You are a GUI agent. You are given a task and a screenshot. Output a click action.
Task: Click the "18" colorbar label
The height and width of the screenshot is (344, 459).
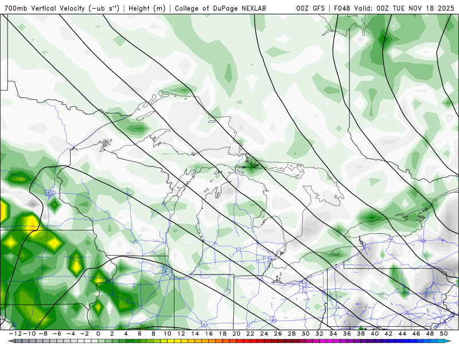pos(223,334)
